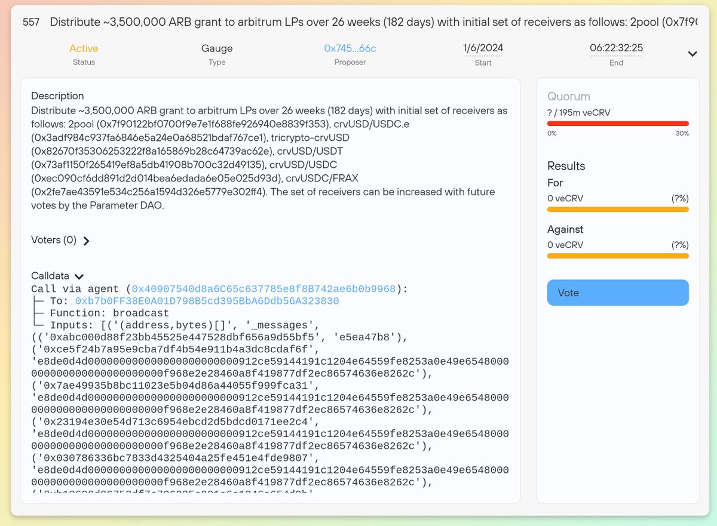This screenshot has height=526, width=717.
Task: Click the Voters (0) label
Action: (54, 240)
